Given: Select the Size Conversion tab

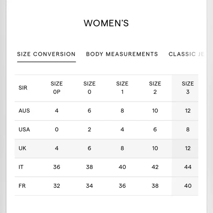Looking at the screenshot, I should coord(46,54).
